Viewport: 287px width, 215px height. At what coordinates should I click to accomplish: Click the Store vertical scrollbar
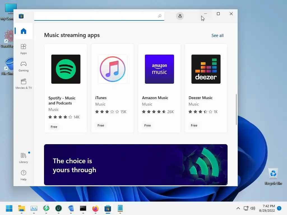tap(236, 109)
